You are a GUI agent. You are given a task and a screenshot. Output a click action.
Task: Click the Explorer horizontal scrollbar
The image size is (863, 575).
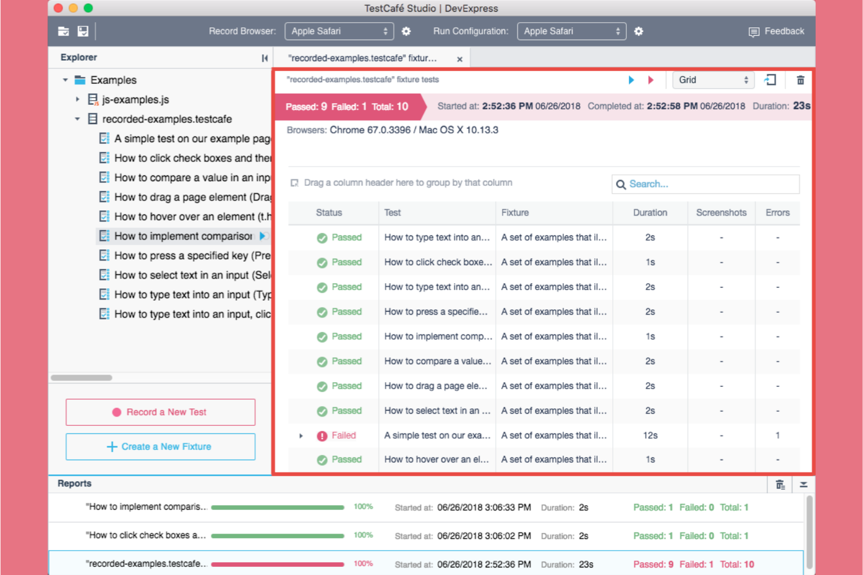click(81, 378)
